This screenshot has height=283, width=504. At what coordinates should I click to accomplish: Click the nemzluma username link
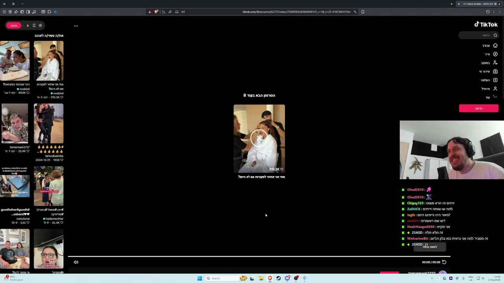23,219
